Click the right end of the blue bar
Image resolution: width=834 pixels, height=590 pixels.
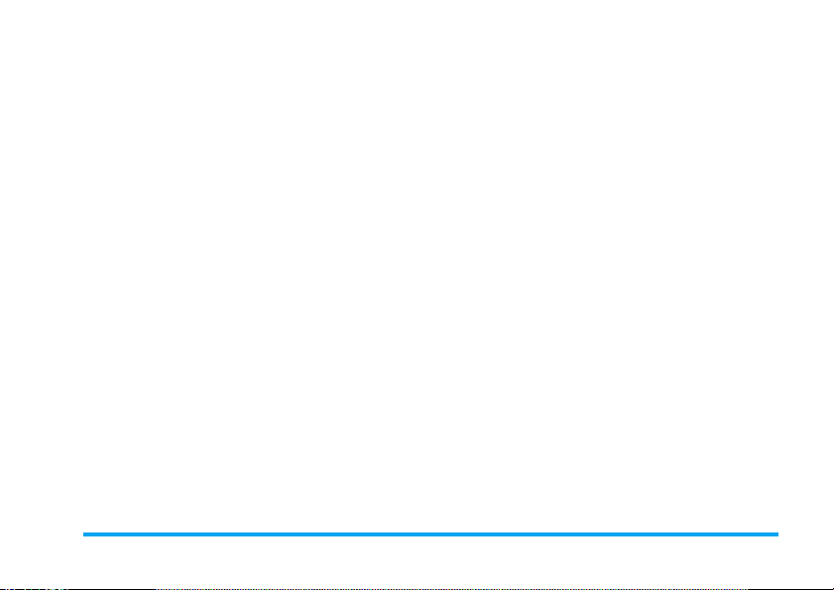776,534
